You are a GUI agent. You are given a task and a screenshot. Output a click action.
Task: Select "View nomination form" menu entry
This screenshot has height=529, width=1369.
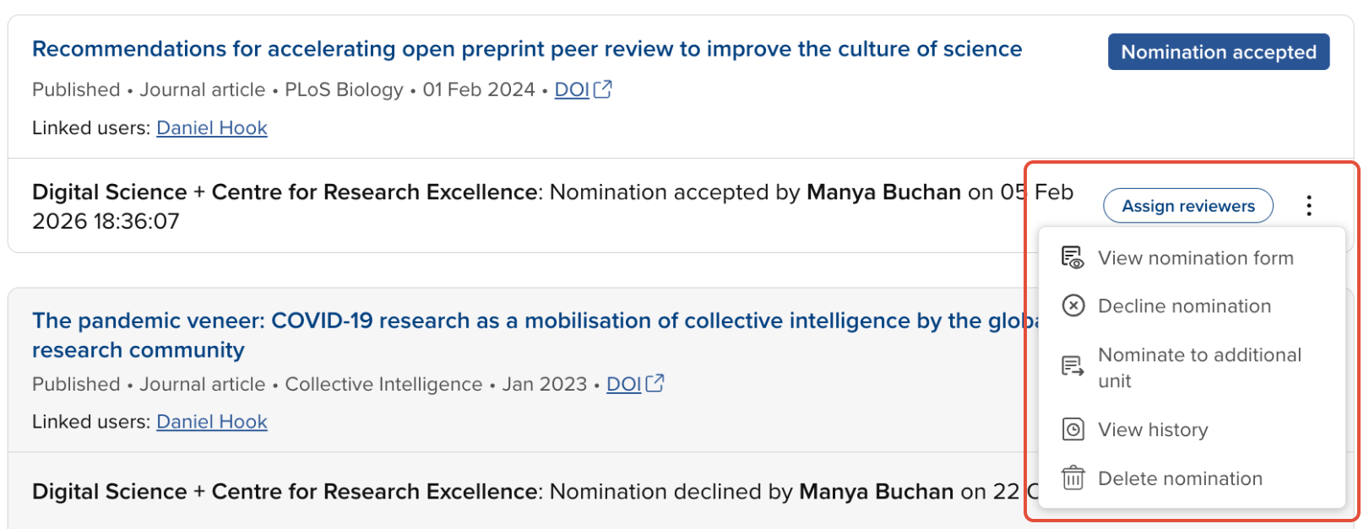(x=1195, y=258)
